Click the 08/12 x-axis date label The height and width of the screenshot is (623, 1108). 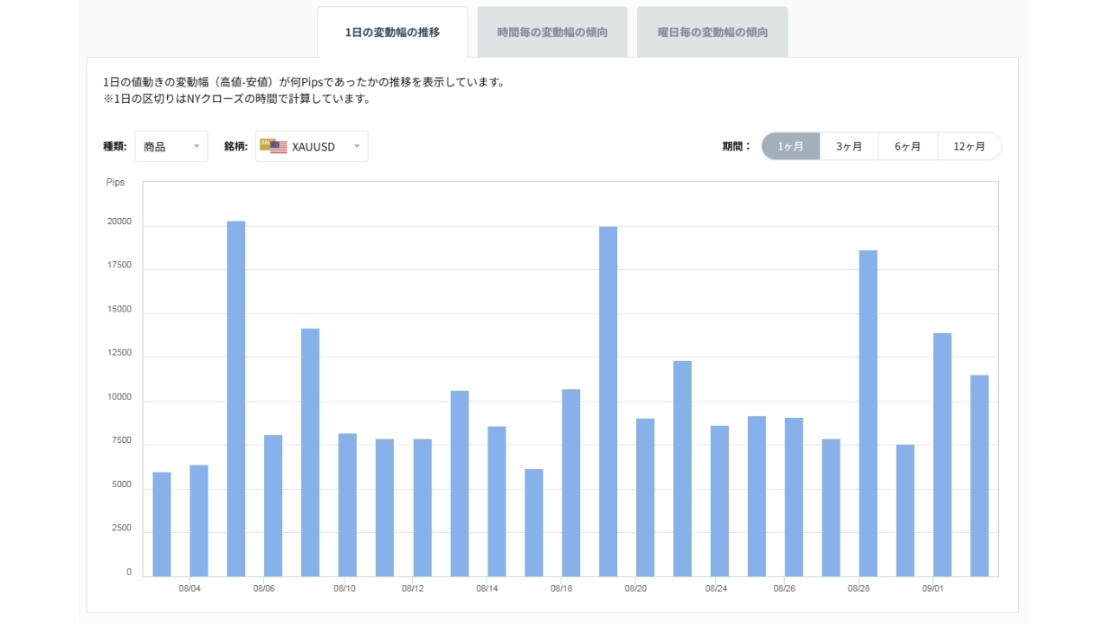413,588
